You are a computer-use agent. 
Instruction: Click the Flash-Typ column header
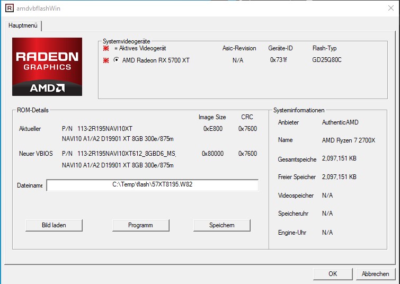324,48
